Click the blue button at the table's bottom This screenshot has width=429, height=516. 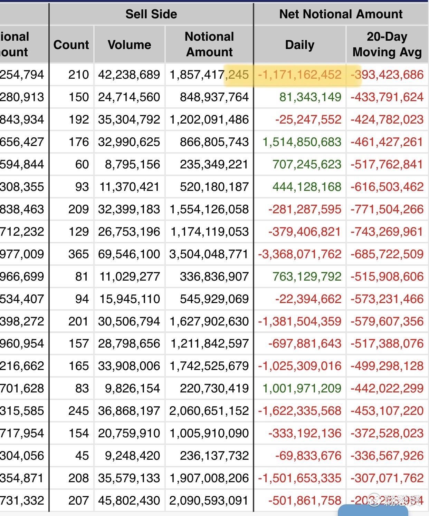tap(373, 510)
